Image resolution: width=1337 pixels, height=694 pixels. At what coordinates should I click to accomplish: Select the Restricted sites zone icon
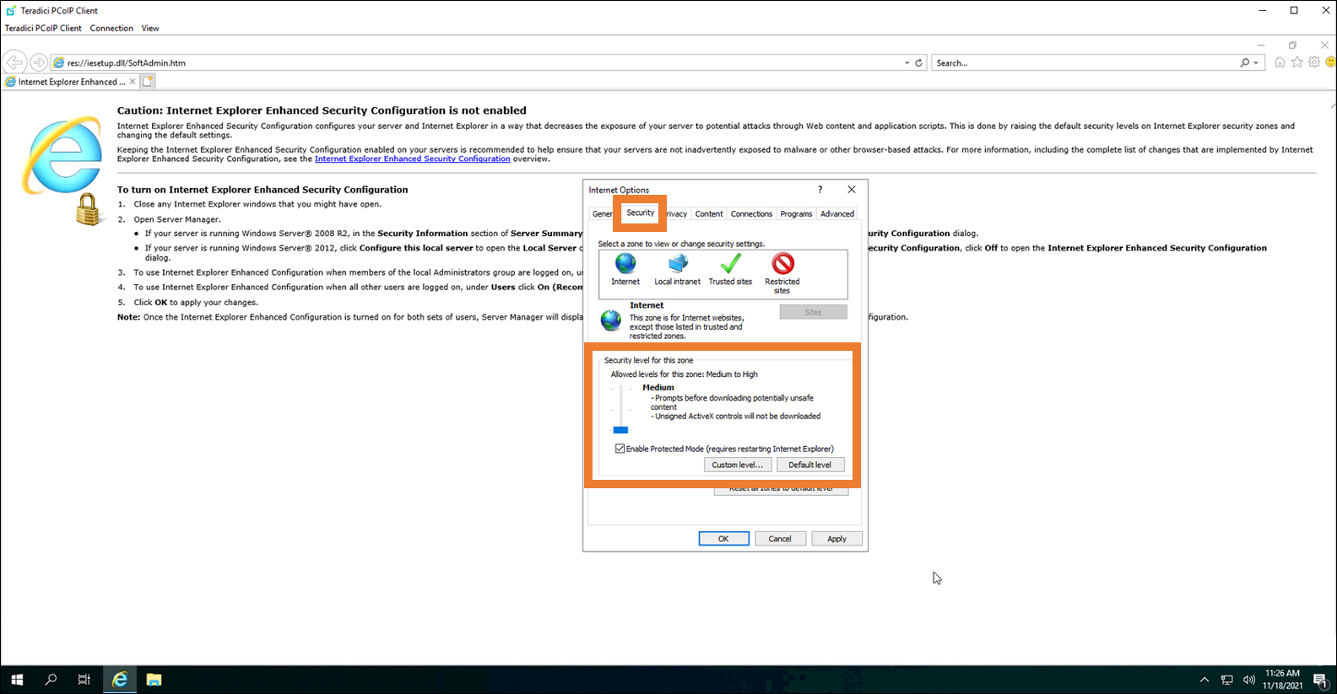click(782, 264)
